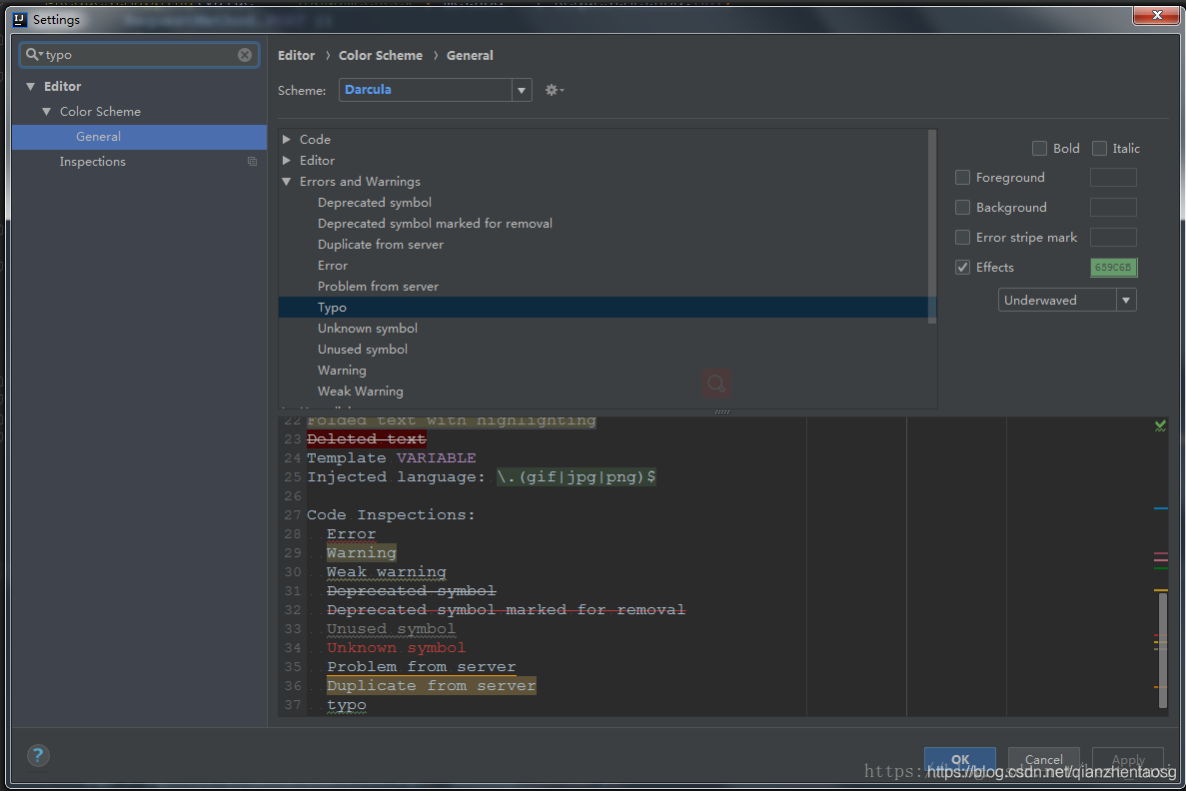Click the green checkmark in preview

tap(1160, 425)
